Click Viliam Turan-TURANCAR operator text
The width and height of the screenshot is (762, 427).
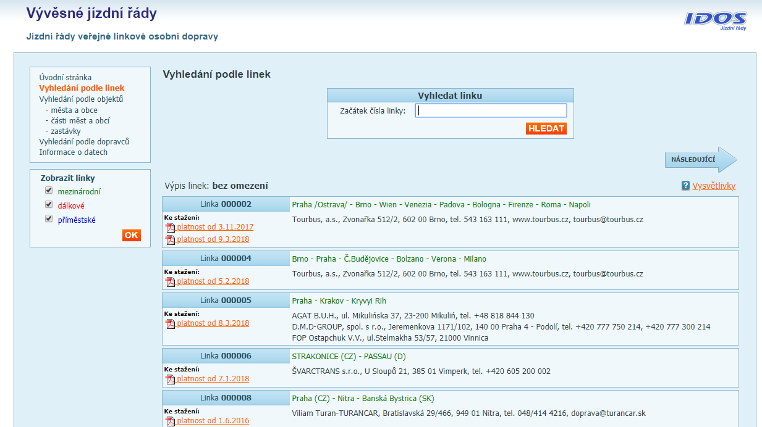point(468,413)
